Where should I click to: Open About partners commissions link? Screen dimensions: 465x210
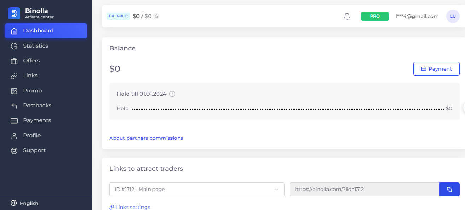(x=146, y=138)
